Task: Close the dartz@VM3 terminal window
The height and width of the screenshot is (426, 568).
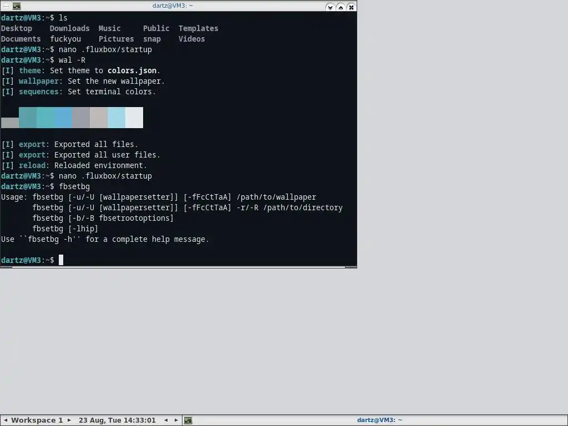Action: [x=351, y=7]
